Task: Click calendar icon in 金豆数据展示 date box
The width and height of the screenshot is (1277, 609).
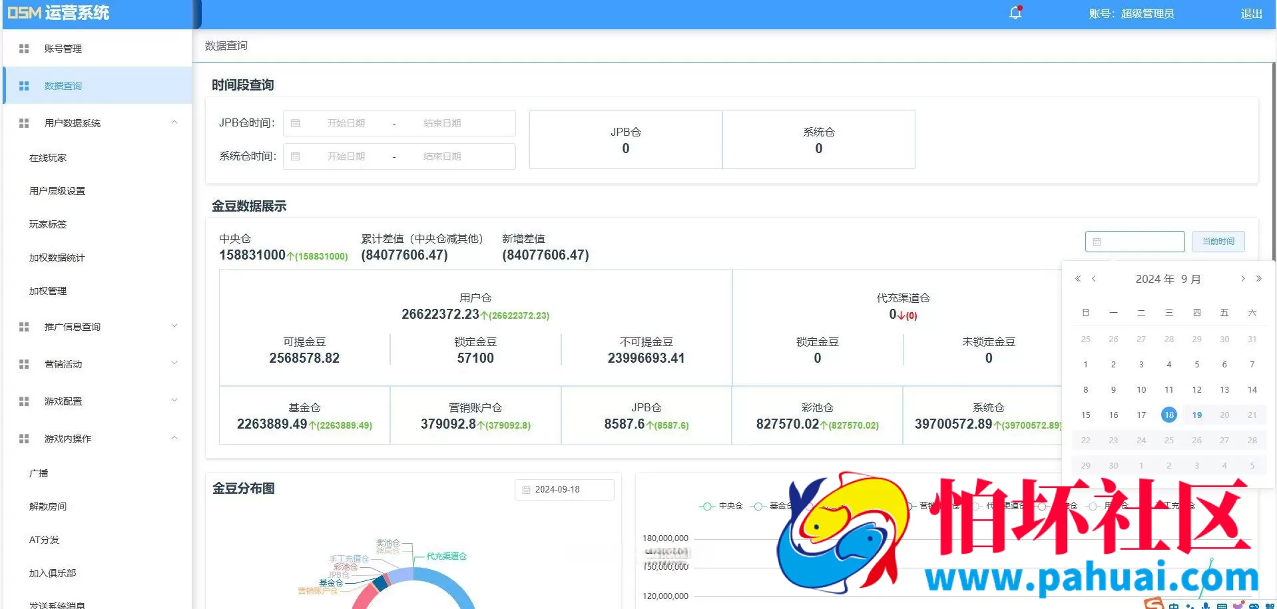Action: 1097,242
